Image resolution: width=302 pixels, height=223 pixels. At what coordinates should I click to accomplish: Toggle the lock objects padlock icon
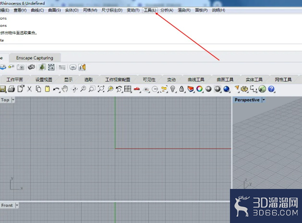[181, 89]
